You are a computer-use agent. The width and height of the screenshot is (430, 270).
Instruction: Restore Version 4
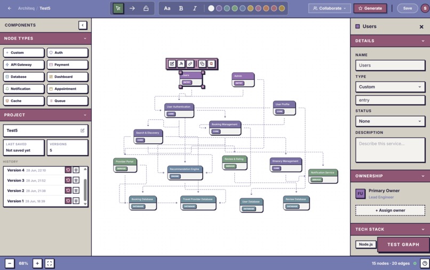point(68,170)
